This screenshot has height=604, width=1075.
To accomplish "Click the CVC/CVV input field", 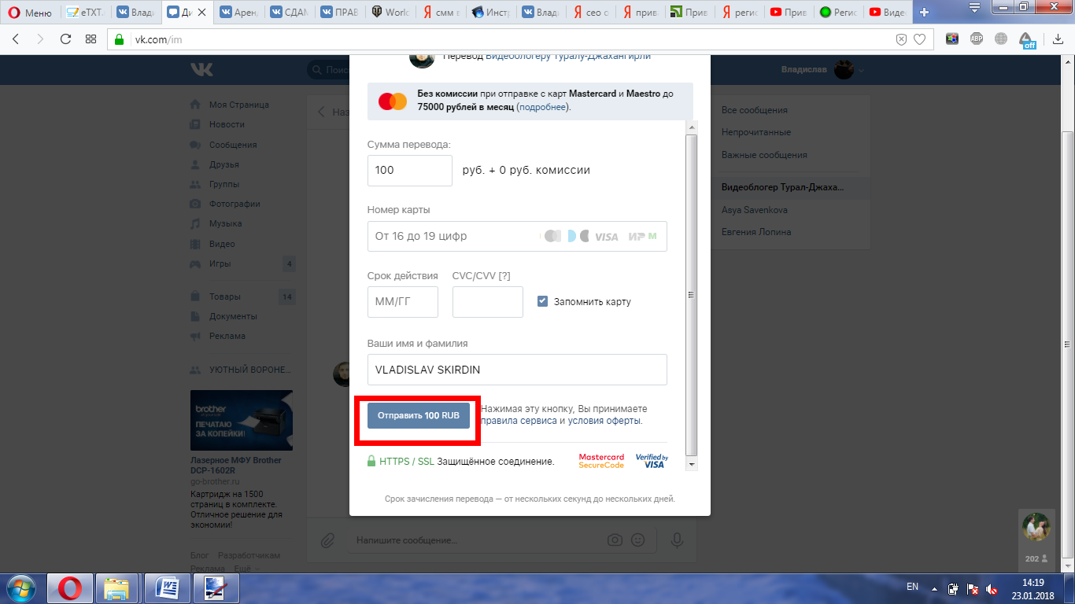I will (x=487, y=302).
